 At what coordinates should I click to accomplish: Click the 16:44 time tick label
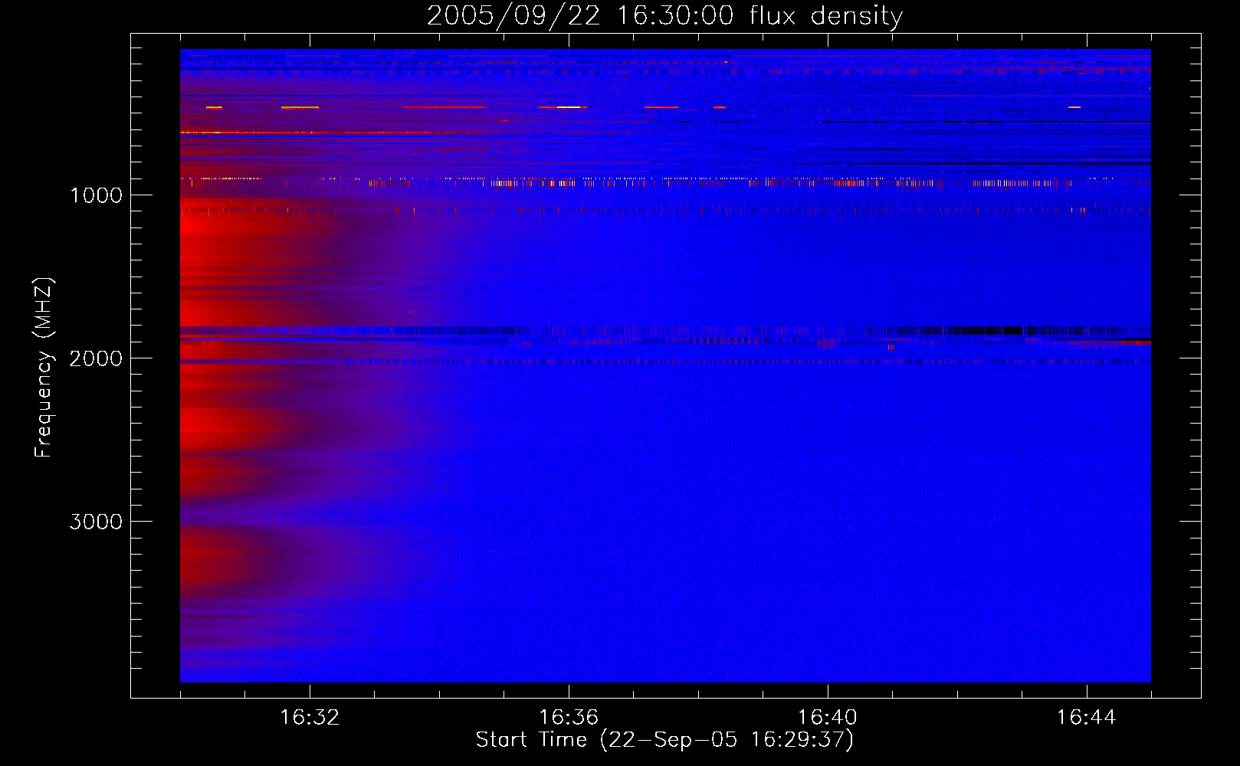1087,718
